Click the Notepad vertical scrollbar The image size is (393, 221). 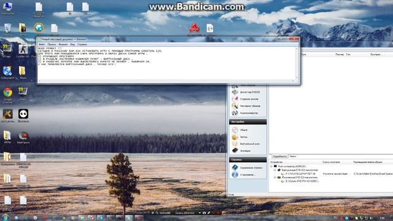coord(297,63)
